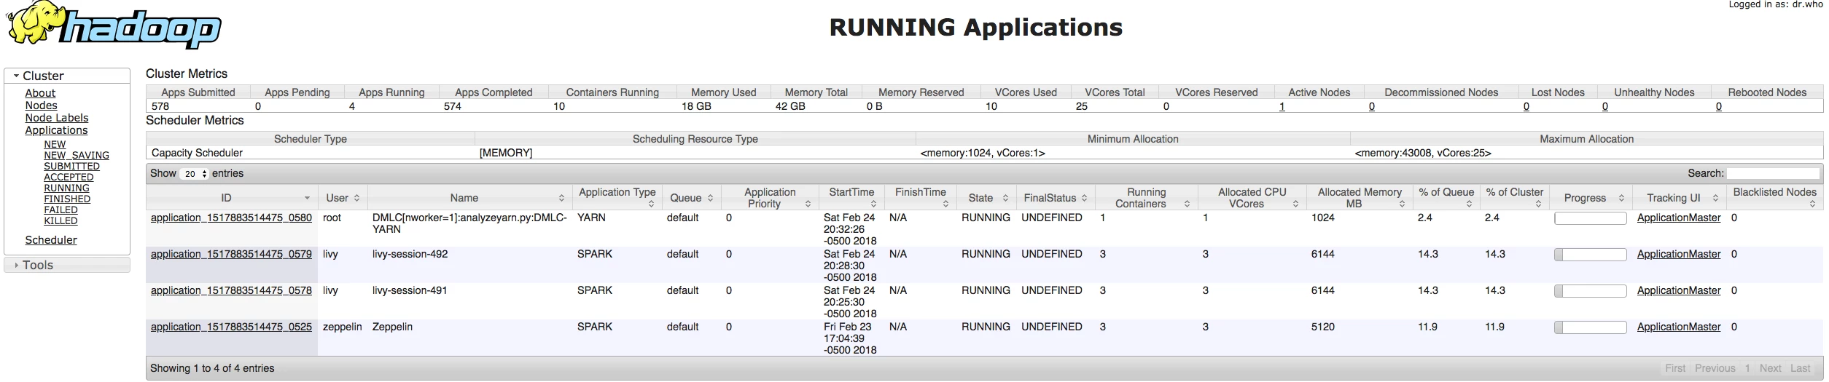Open Node Labels in the sidebar
The width and height of the screenshot is (1829, 382).
pyautogui.click(x=57, y=118)
